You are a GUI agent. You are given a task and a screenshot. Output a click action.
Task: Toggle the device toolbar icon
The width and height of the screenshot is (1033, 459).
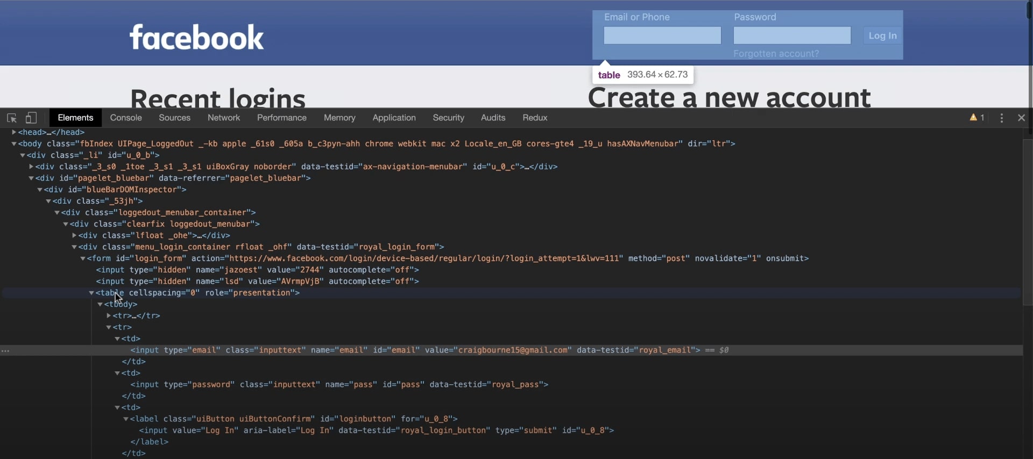pyautogui.click(x=31, y=118)
